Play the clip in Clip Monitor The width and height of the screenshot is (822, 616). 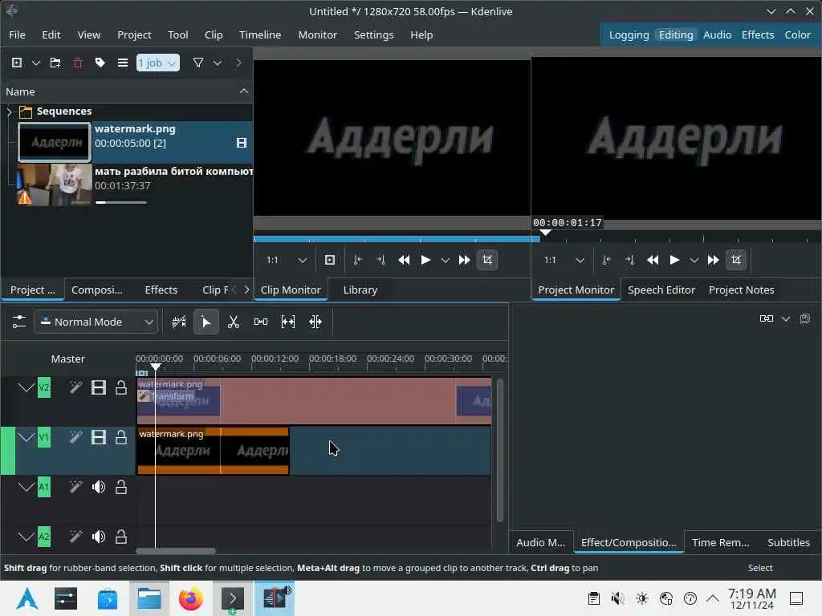[x=425, y=260]
